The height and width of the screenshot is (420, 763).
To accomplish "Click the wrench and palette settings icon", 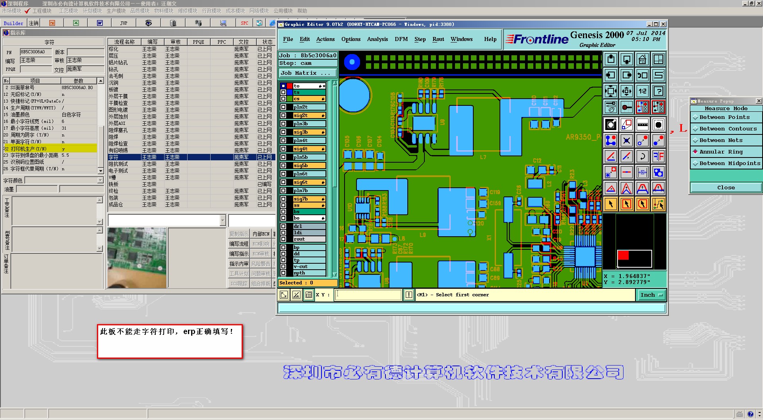I will tap(611, 107).
